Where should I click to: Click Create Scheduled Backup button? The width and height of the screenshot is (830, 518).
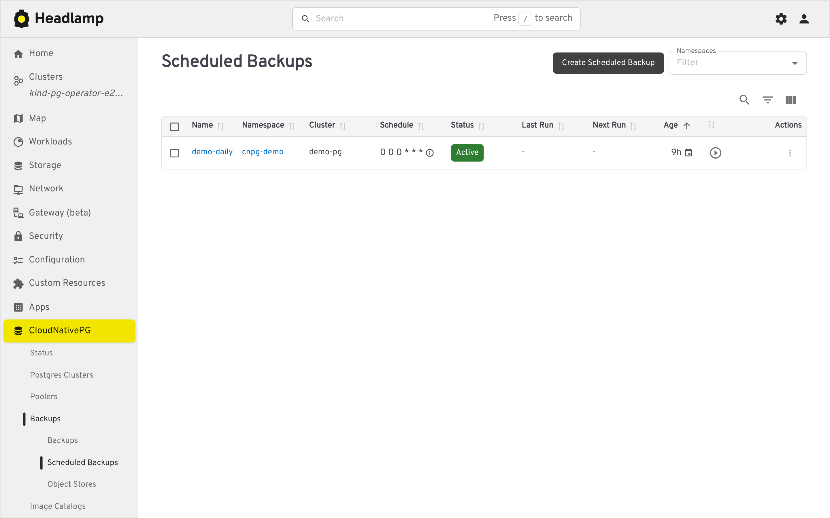point(608,63)
